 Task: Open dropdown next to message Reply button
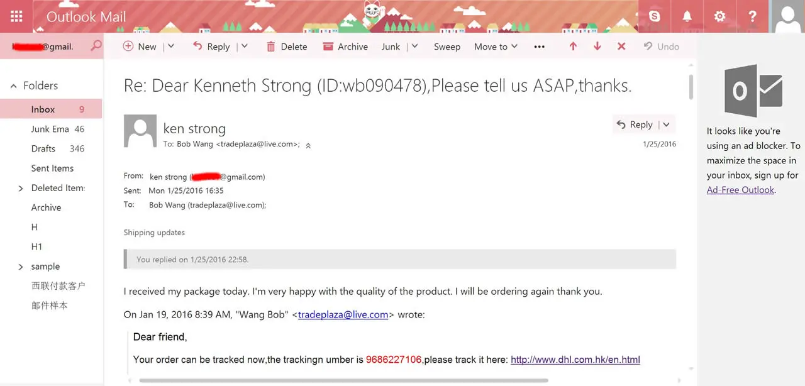(x=667, y=124)
